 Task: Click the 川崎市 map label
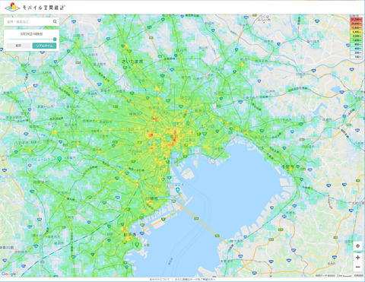pyautogui.click(x=151, y=198)
